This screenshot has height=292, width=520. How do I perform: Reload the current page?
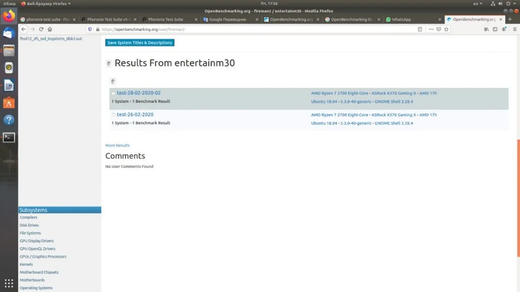point(41,29)
